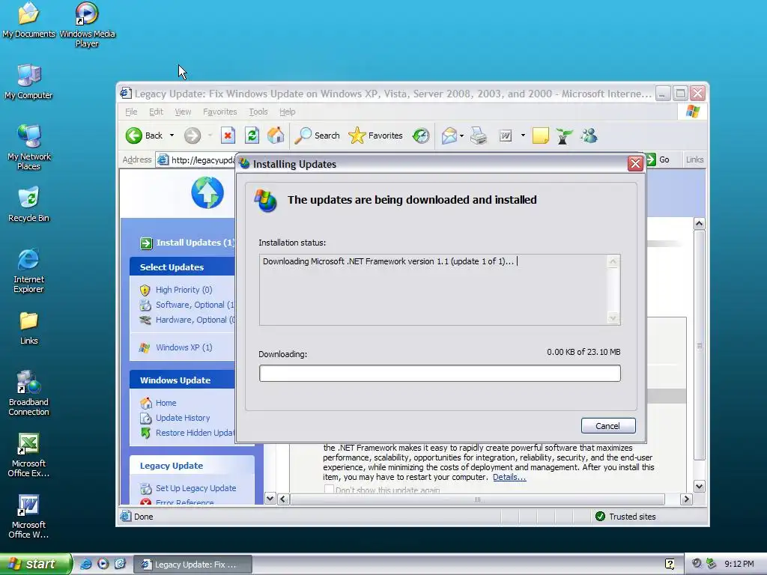Screen dimensions: 767x575
Task: Click the Links toolbar label
Action: [694, 159]
